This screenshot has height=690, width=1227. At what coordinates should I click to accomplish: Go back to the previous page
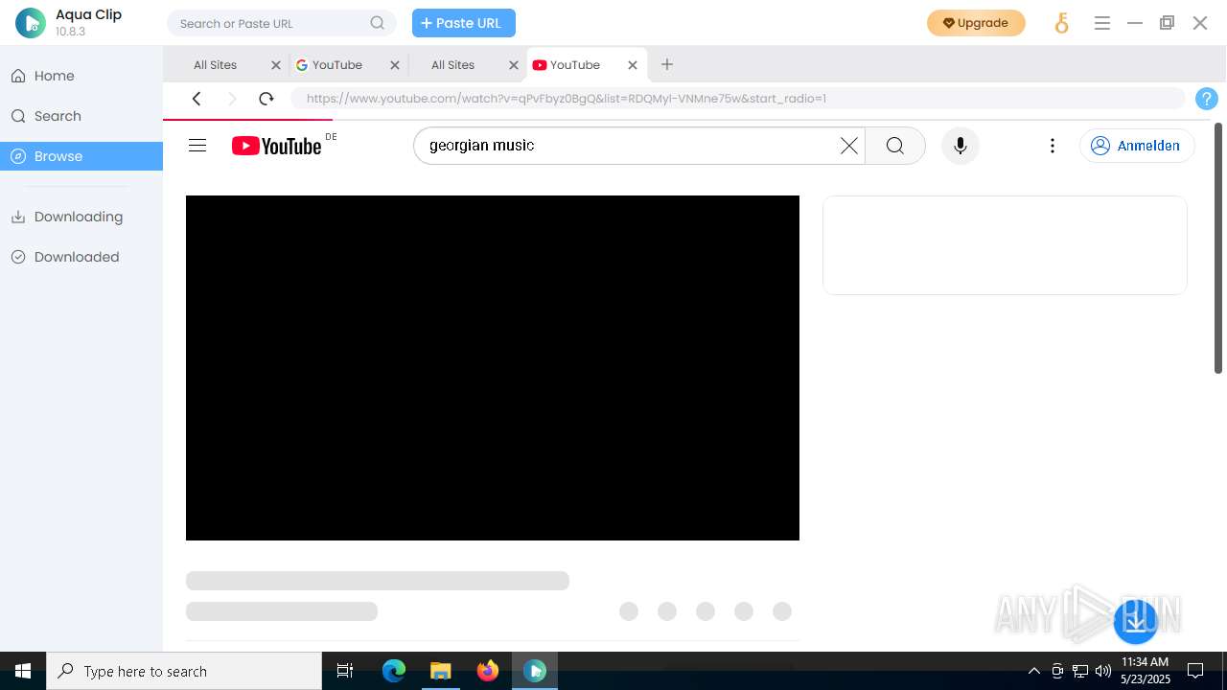pyautogui.click(x=197, y=98)
